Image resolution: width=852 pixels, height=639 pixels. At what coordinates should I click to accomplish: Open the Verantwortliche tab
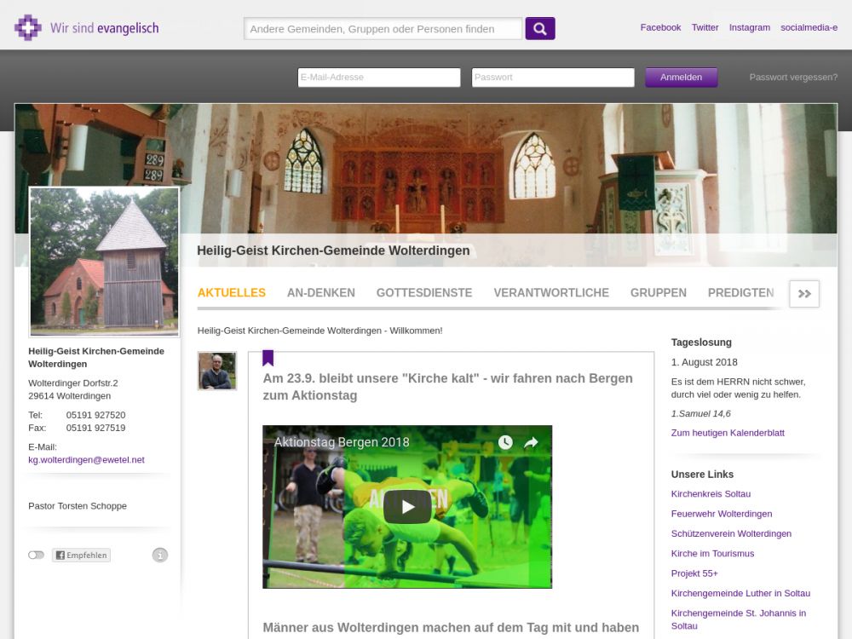point(551,292)
